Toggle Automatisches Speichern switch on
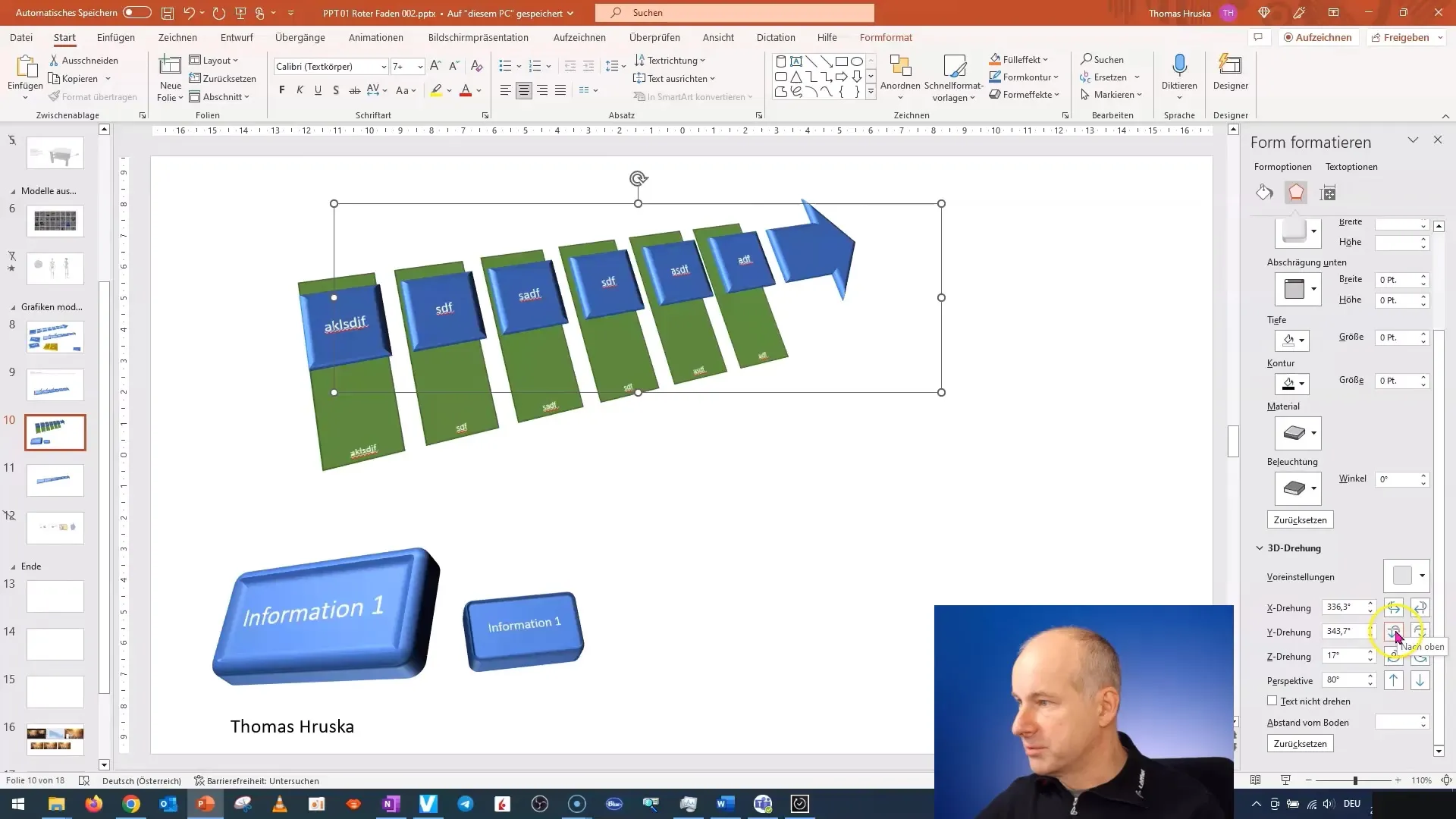The width and height of the screenshot is (1456, 819). 135,12
